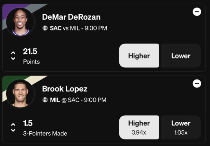View SAC vs MIL 9:00 PM game info
210x146 pixels.
click(78, 28)
